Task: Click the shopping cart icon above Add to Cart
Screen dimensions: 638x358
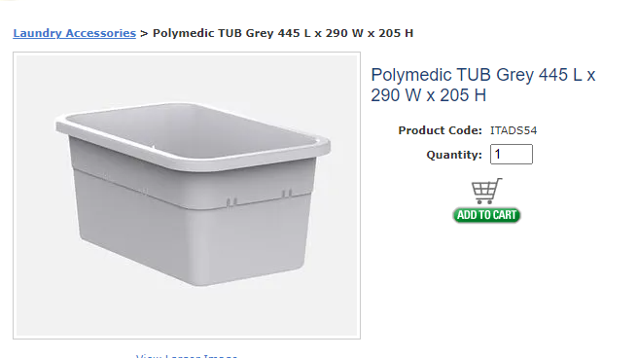Action: 486,191
